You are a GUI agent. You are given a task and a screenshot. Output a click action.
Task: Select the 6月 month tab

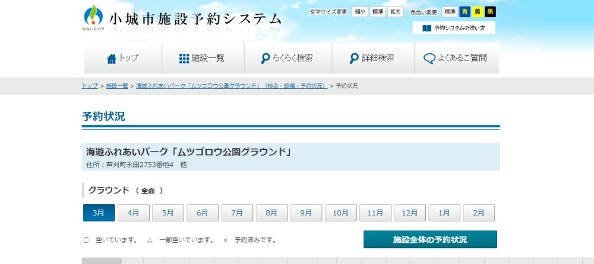203,213
